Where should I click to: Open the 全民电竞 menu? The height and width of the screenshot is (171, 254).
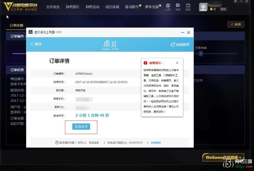pos(53,7)
